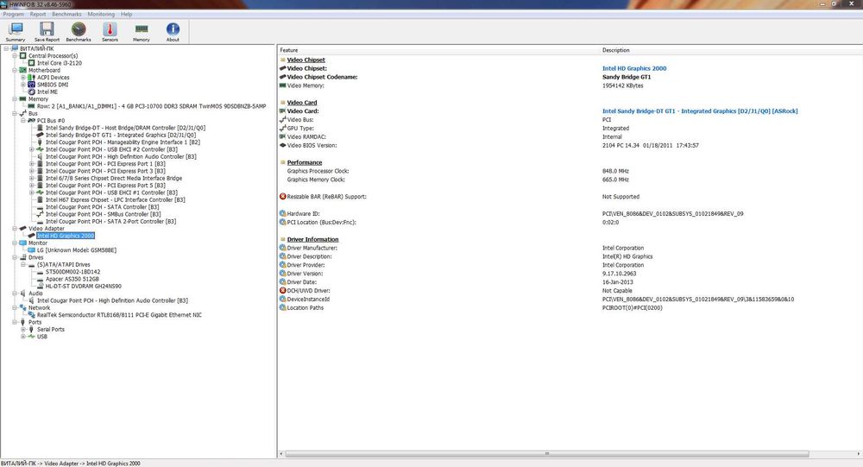Image resolution: width=863 pixels, height=467 pixels.
Task: Select H67 Express LPC Interface Controller
Action: coord(116,200)
